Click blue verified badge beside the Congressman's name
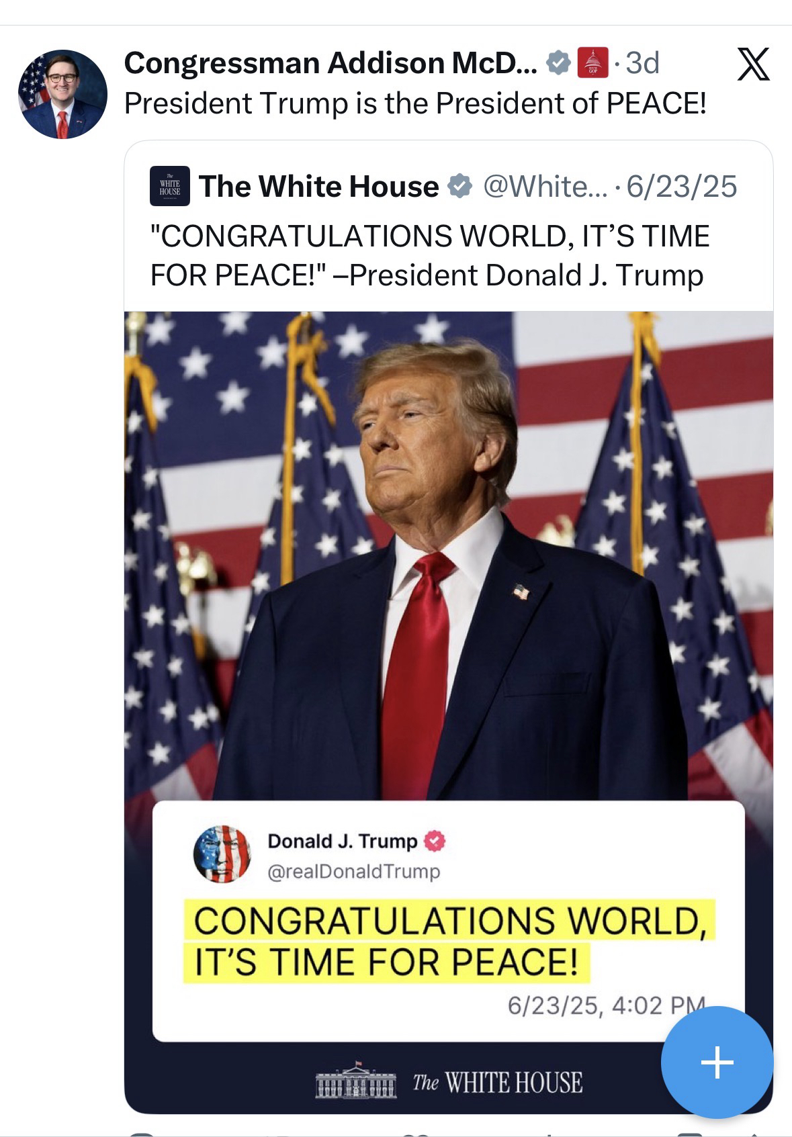Image resolution: width=792 pixels, height=1137 pixels. pyautogui.click(x=558, y=63)
